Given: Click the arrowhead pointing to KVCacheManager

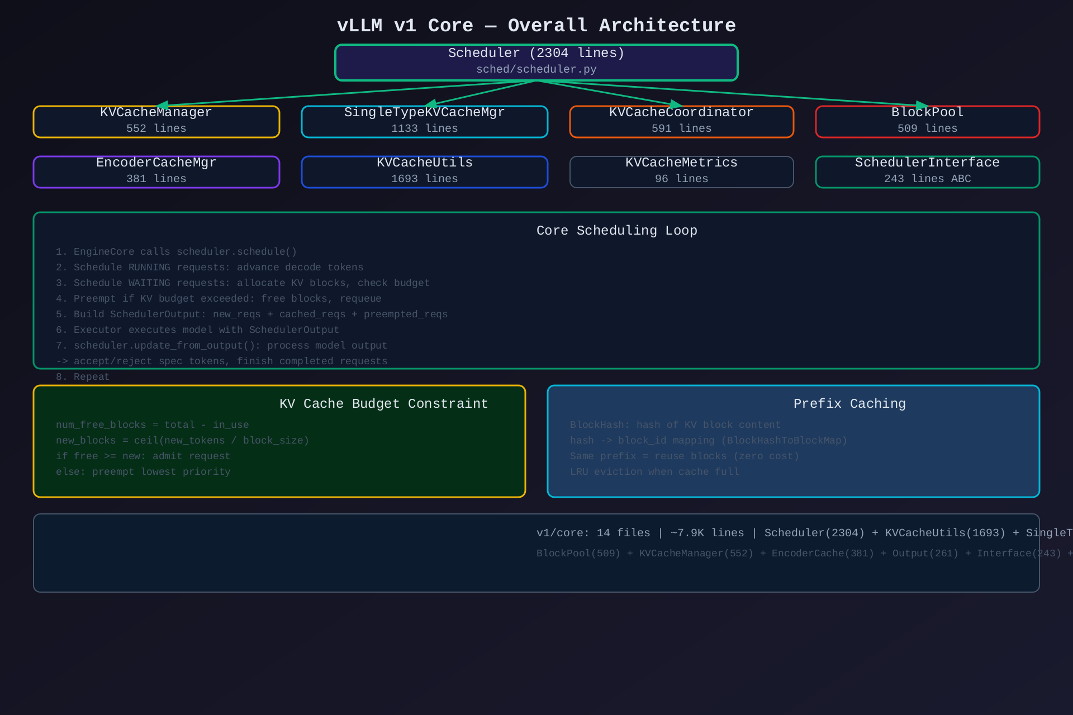Looking at the screenshot, I should coord(163,105).
